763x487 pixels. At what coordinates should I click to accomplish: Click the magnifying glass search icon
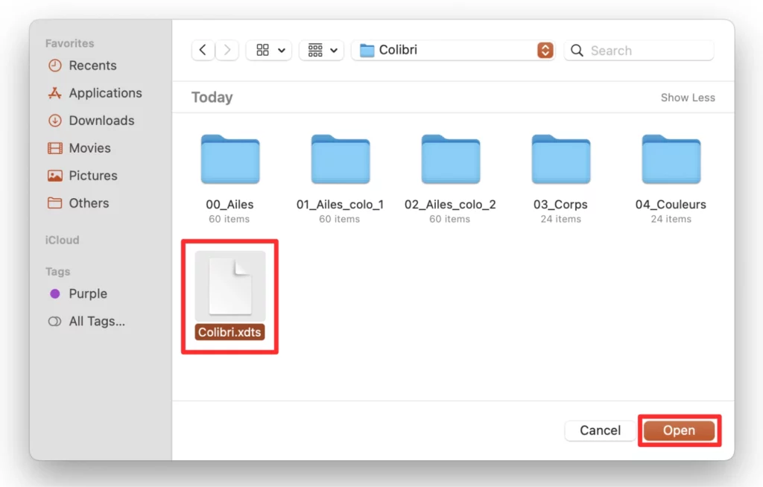click(x=577, y=50)
